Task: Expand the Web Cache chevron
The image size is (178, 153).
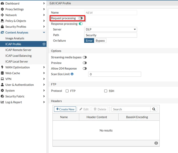Action: click(x=44, y=73)
